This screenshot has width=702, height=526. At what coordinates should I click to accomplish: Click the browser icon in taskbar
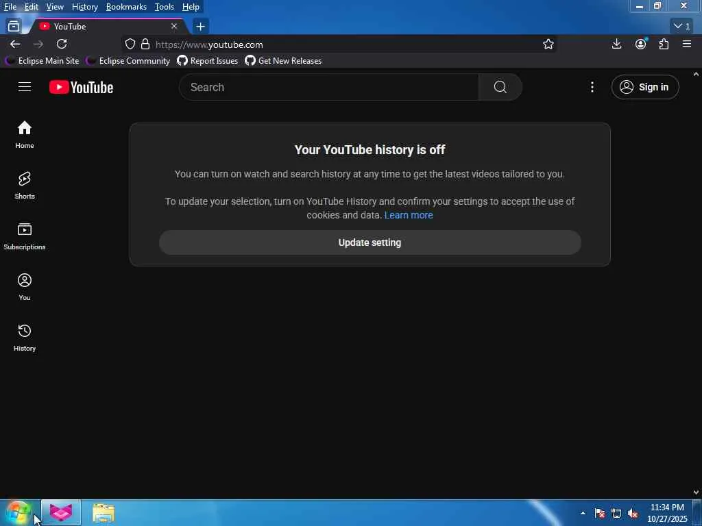[61, 512]
